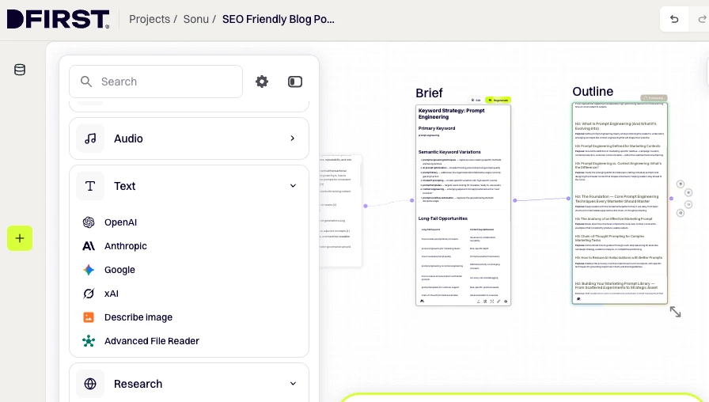Click Anthropic logo at Outline node bottom
Image resolution: width=709 pixels, height=402 pixels.
coord(578,299)
